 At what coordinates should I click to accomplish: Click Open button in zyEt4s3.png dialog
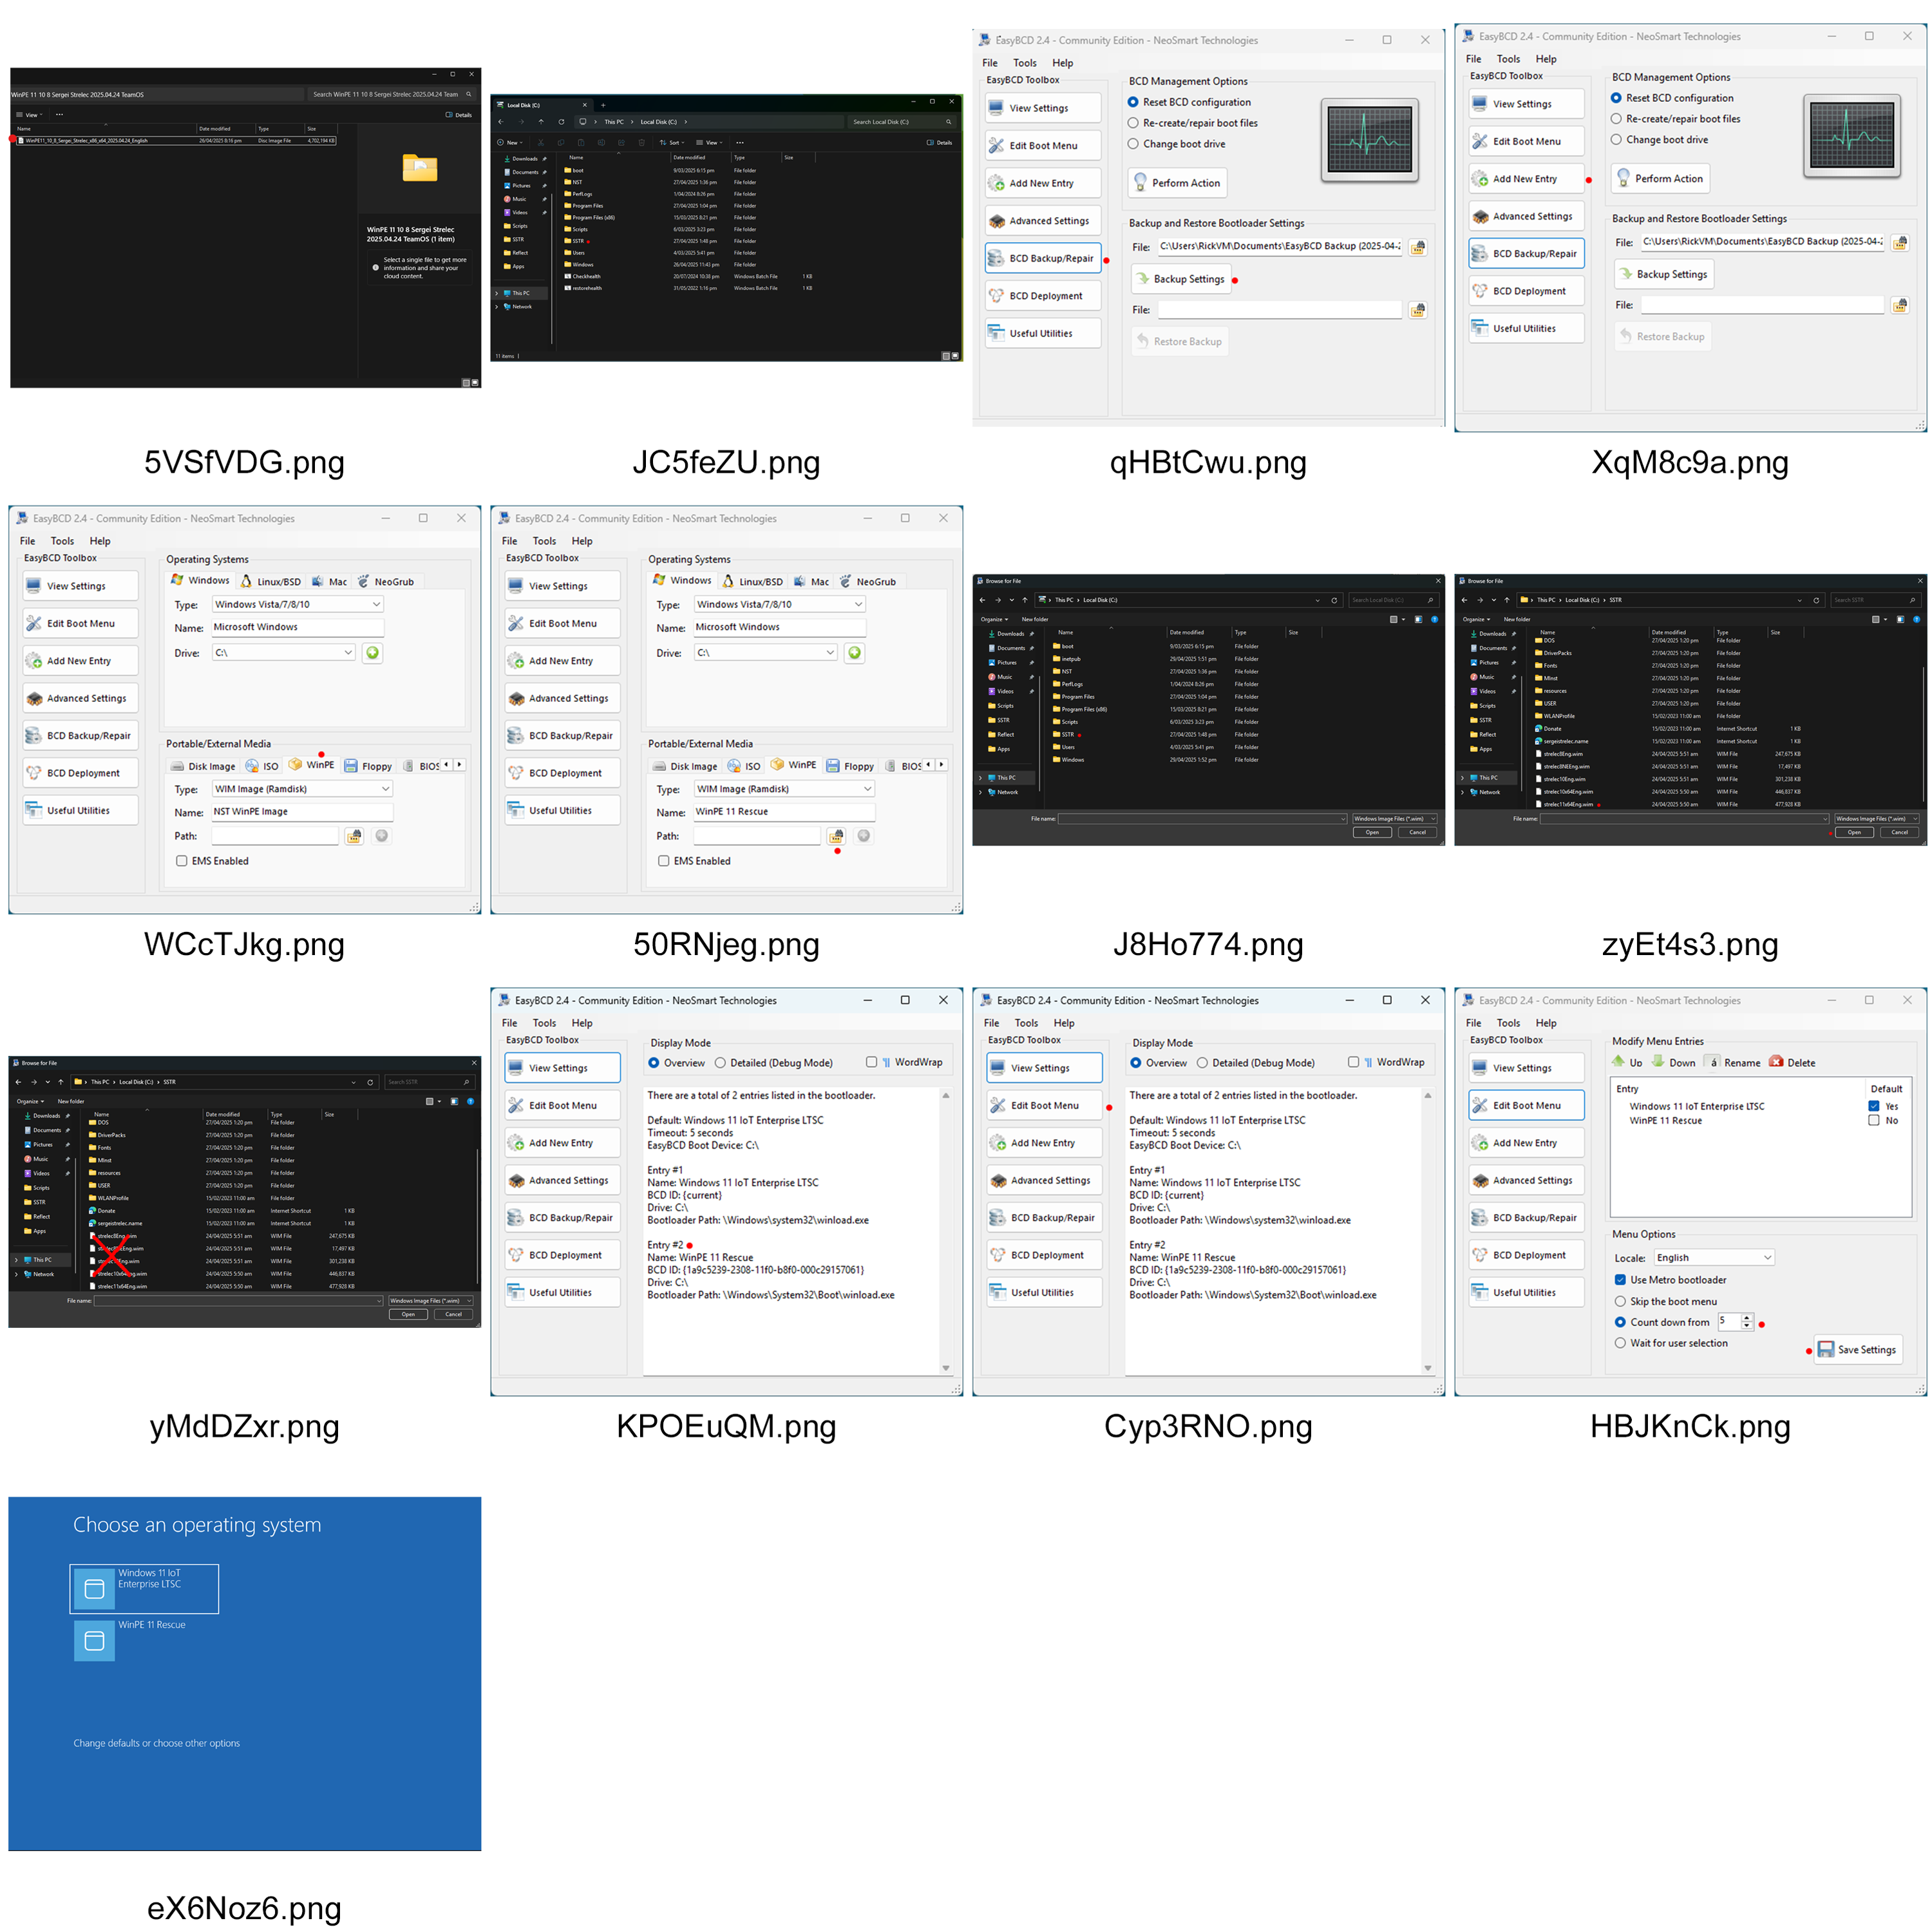1854,832
